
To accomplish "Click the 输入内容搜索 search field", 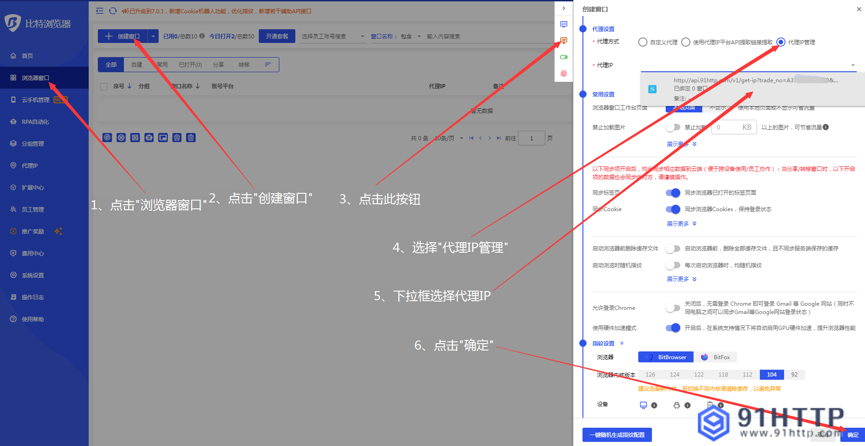I will click(x=489, y=36).
